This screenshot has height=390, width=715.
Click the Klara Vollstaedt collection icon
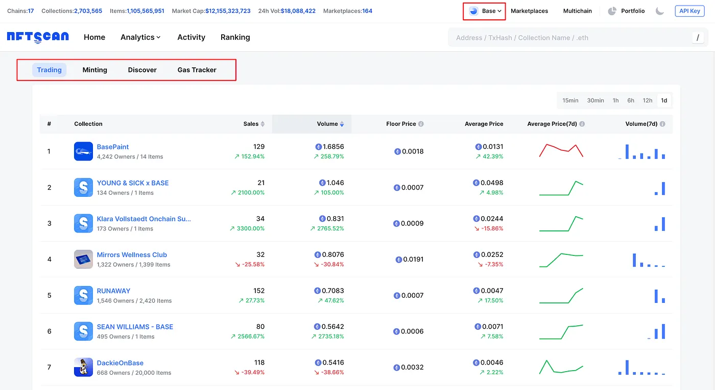click(x=83, y=223)
